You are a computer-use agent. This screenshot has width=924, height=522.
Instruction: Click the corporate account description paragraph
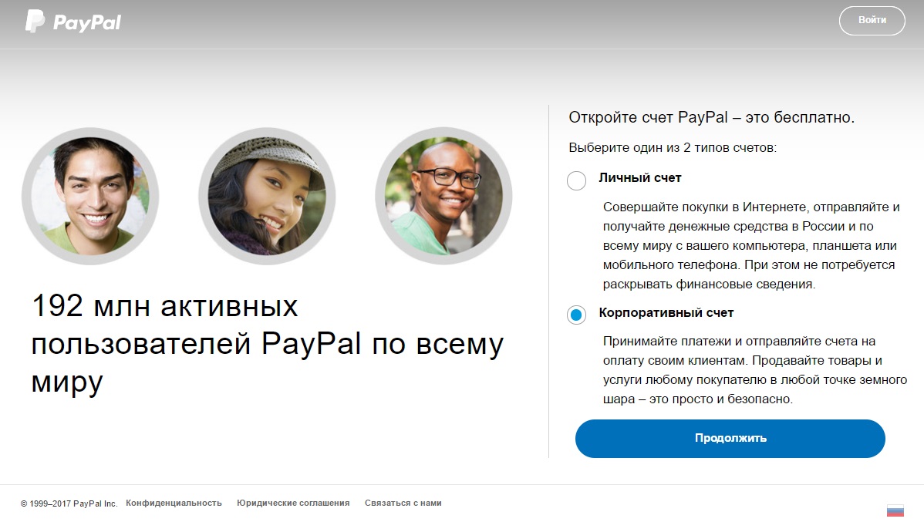(755, 370)
